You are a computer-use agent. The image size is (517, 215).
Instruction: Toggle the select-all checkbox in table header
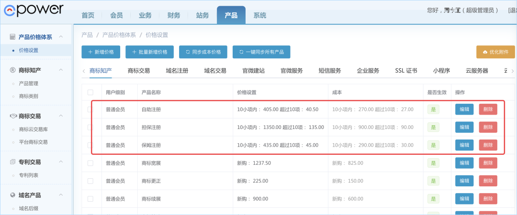pyautogui.click(x=90, y=92)
